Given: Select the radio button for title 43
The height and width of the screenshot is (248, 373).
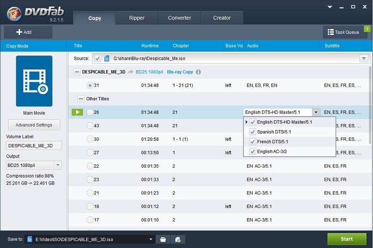Looking at the screenshot, I should pyautogui.click(x=90, y=126).
